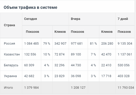Click 'Показов' header under 7 дней
This screenshot has width=136, height=95.
tap(124, 32)
